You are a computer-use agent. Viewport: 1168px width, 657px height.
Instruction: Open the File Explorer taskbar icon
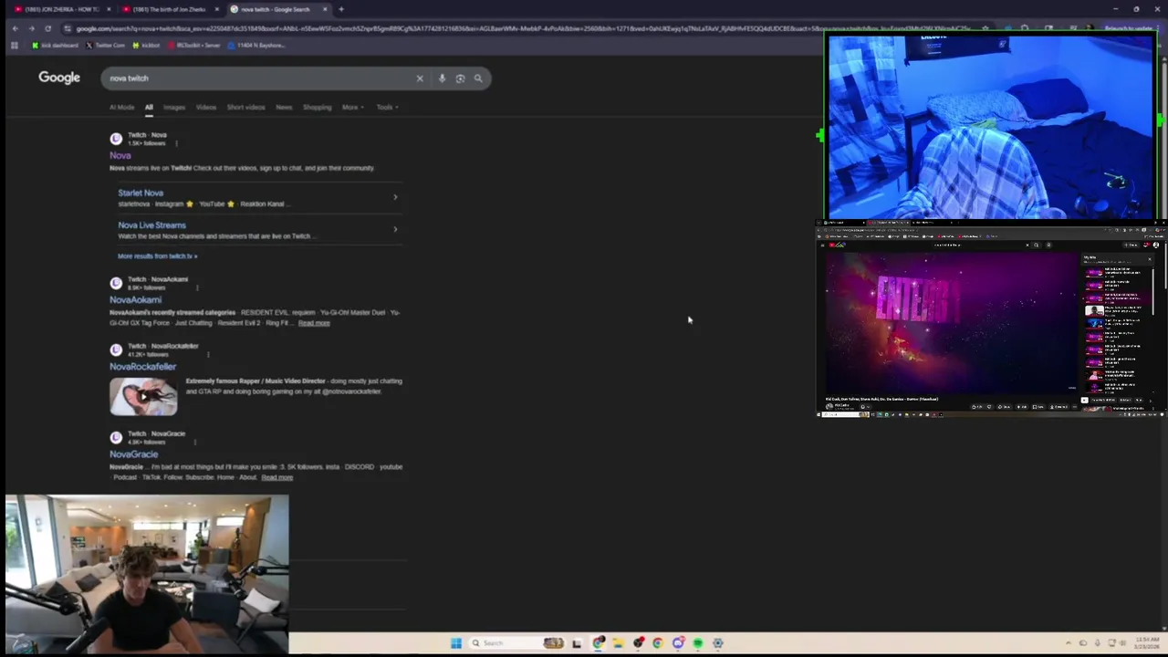[618, 643]
